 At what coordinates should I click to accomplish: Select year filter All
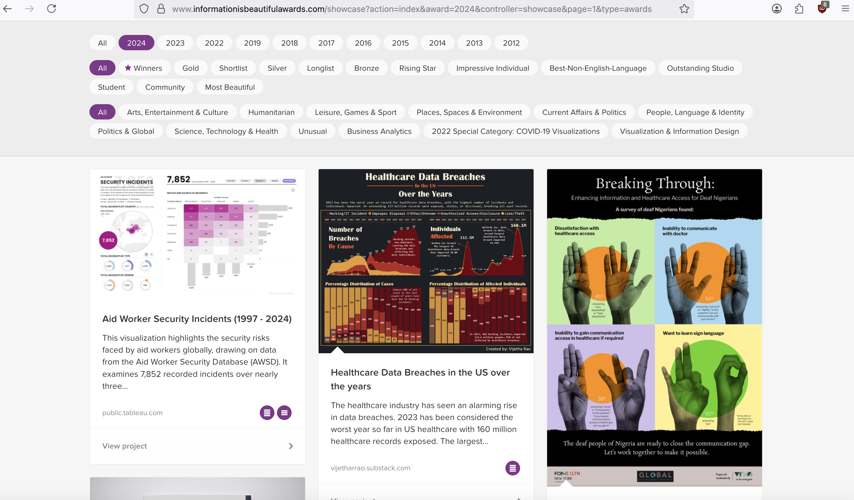(102, 43)
